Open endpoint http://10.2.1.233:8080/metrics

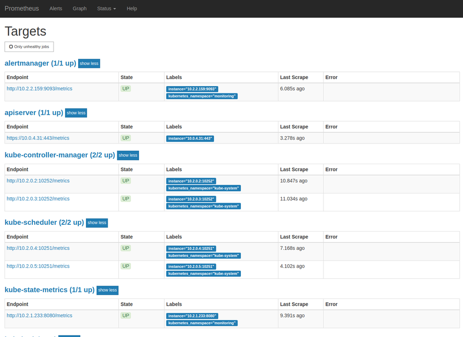40,316
